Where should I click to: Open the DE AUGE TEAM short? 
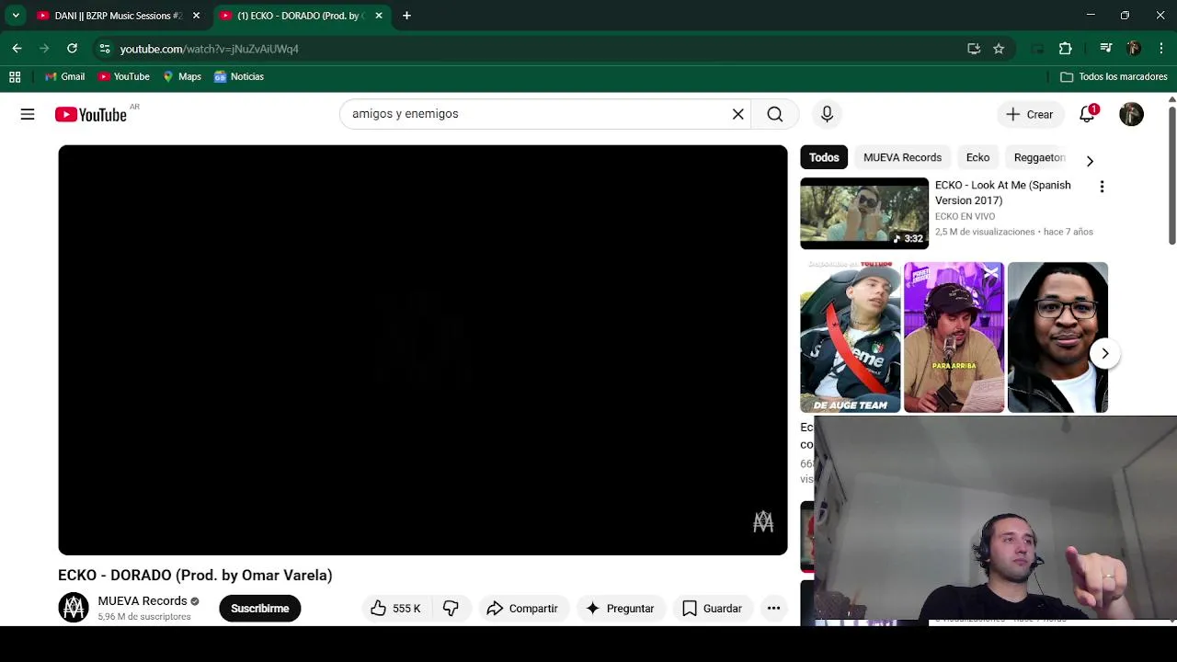[851, 337]
